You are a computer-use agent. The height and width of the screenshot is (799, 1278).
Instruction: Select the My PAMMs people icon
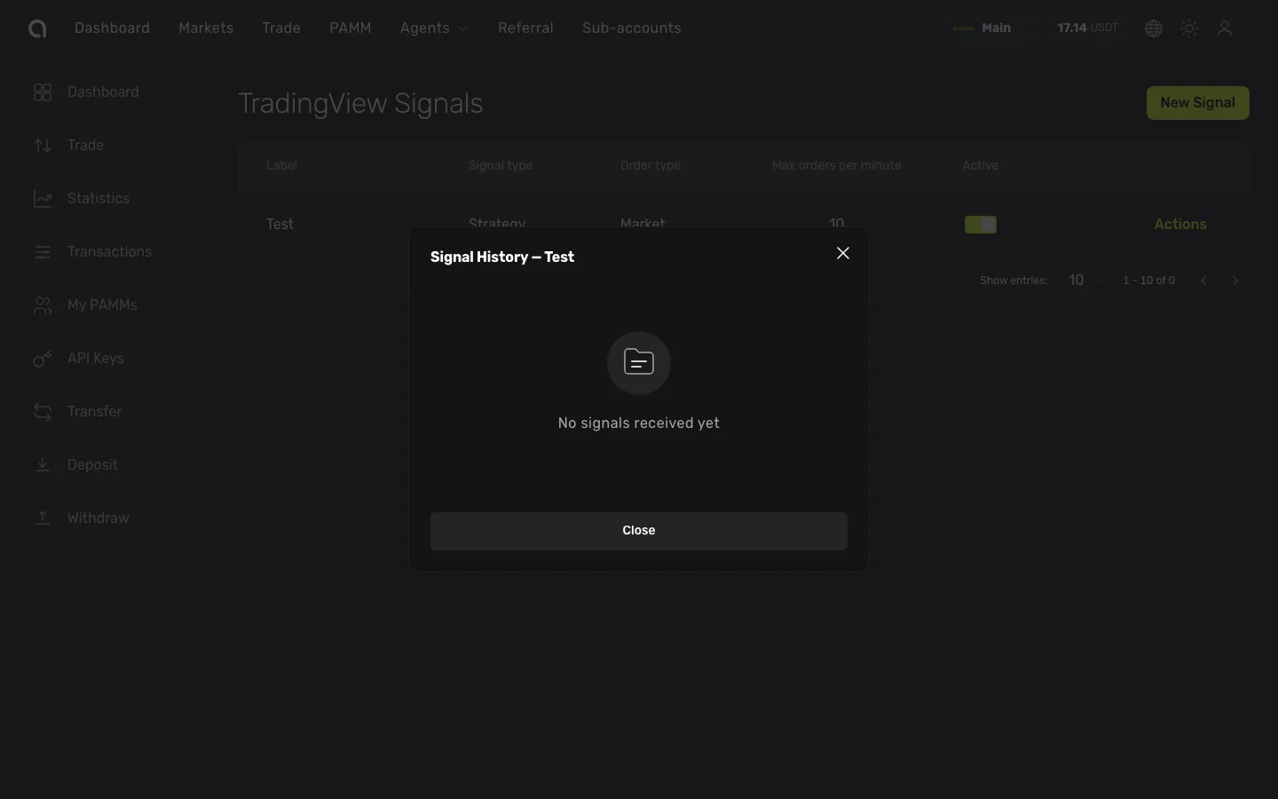tap(42, 305)
